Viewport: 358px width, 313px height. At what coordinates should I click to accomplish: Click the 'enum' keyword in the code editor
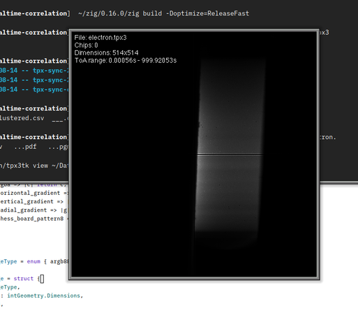(x=33, y=261)
